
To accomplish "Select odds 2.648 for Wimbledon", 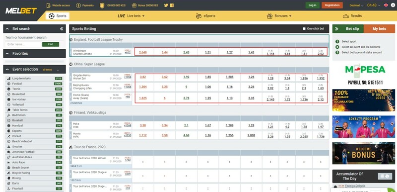I will coord(143,53).
